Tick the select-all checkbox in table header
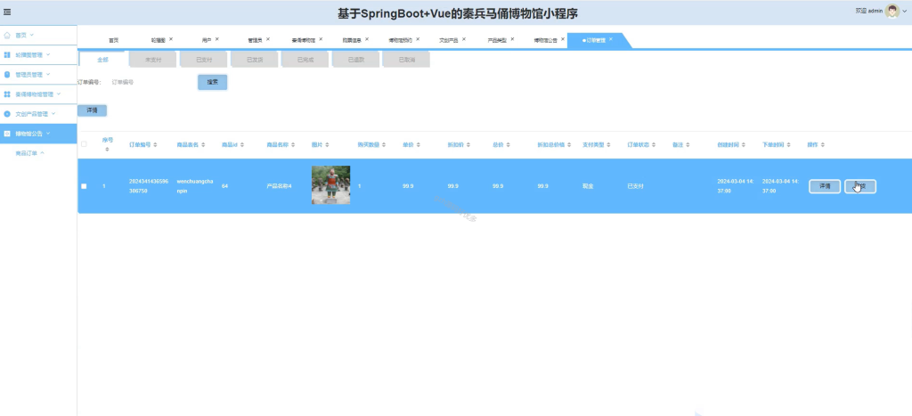The image size is (912, 416). click(84, 144)
